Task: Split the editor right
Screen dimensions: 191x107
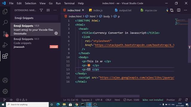Action: [x=179, y=10]
